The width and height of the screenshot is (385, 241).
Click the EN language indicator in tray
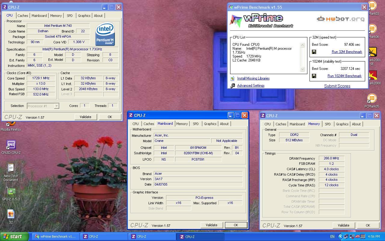(x=332, y=237)
